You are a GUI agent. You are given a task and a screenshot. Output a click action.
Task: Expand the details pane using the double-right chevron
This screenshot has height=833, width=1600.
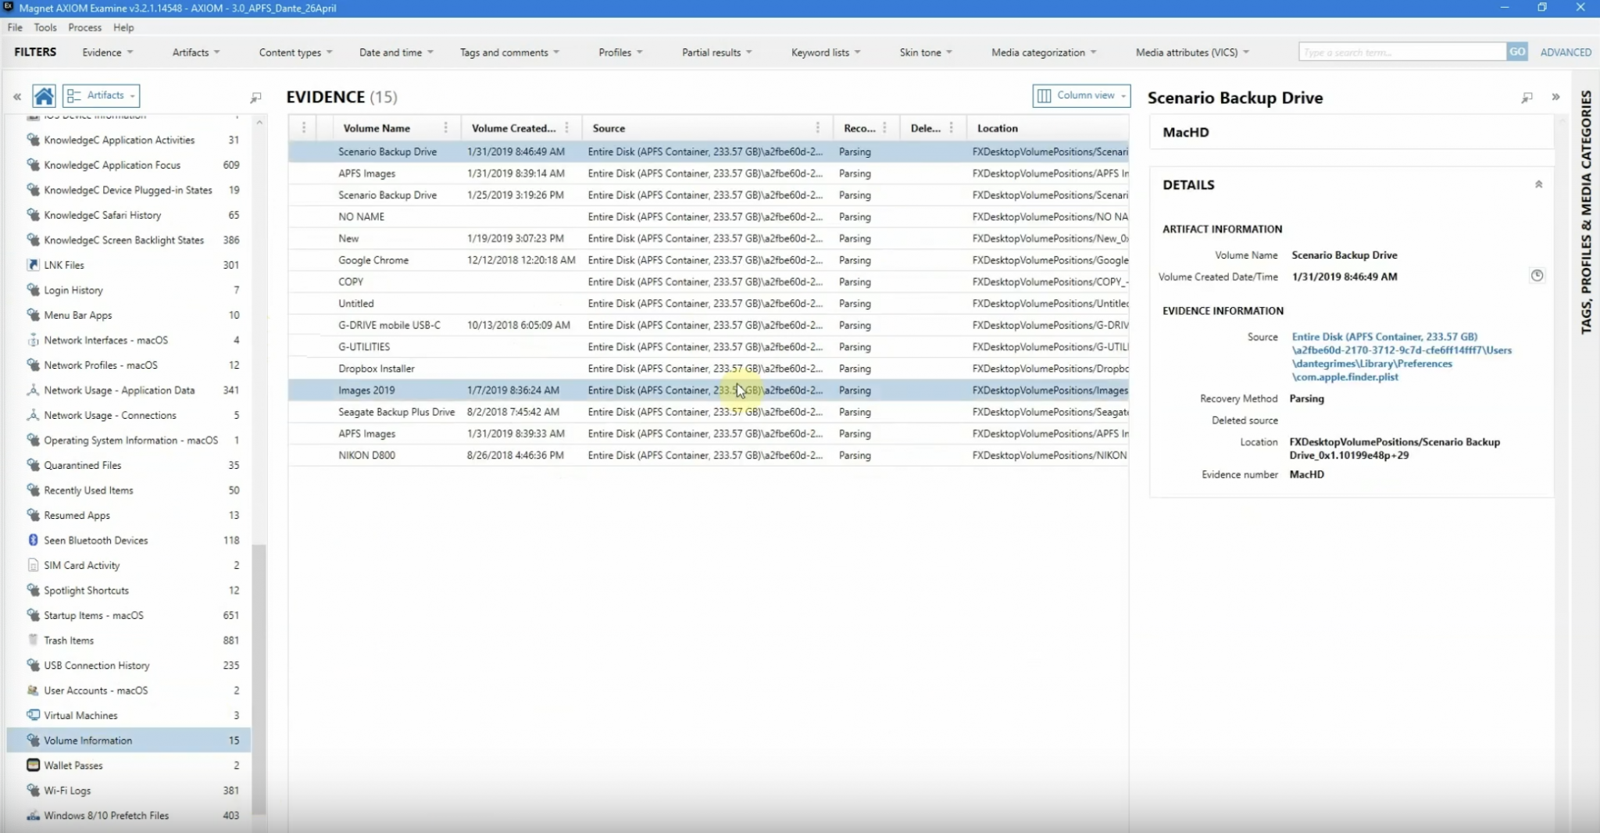1555,97
